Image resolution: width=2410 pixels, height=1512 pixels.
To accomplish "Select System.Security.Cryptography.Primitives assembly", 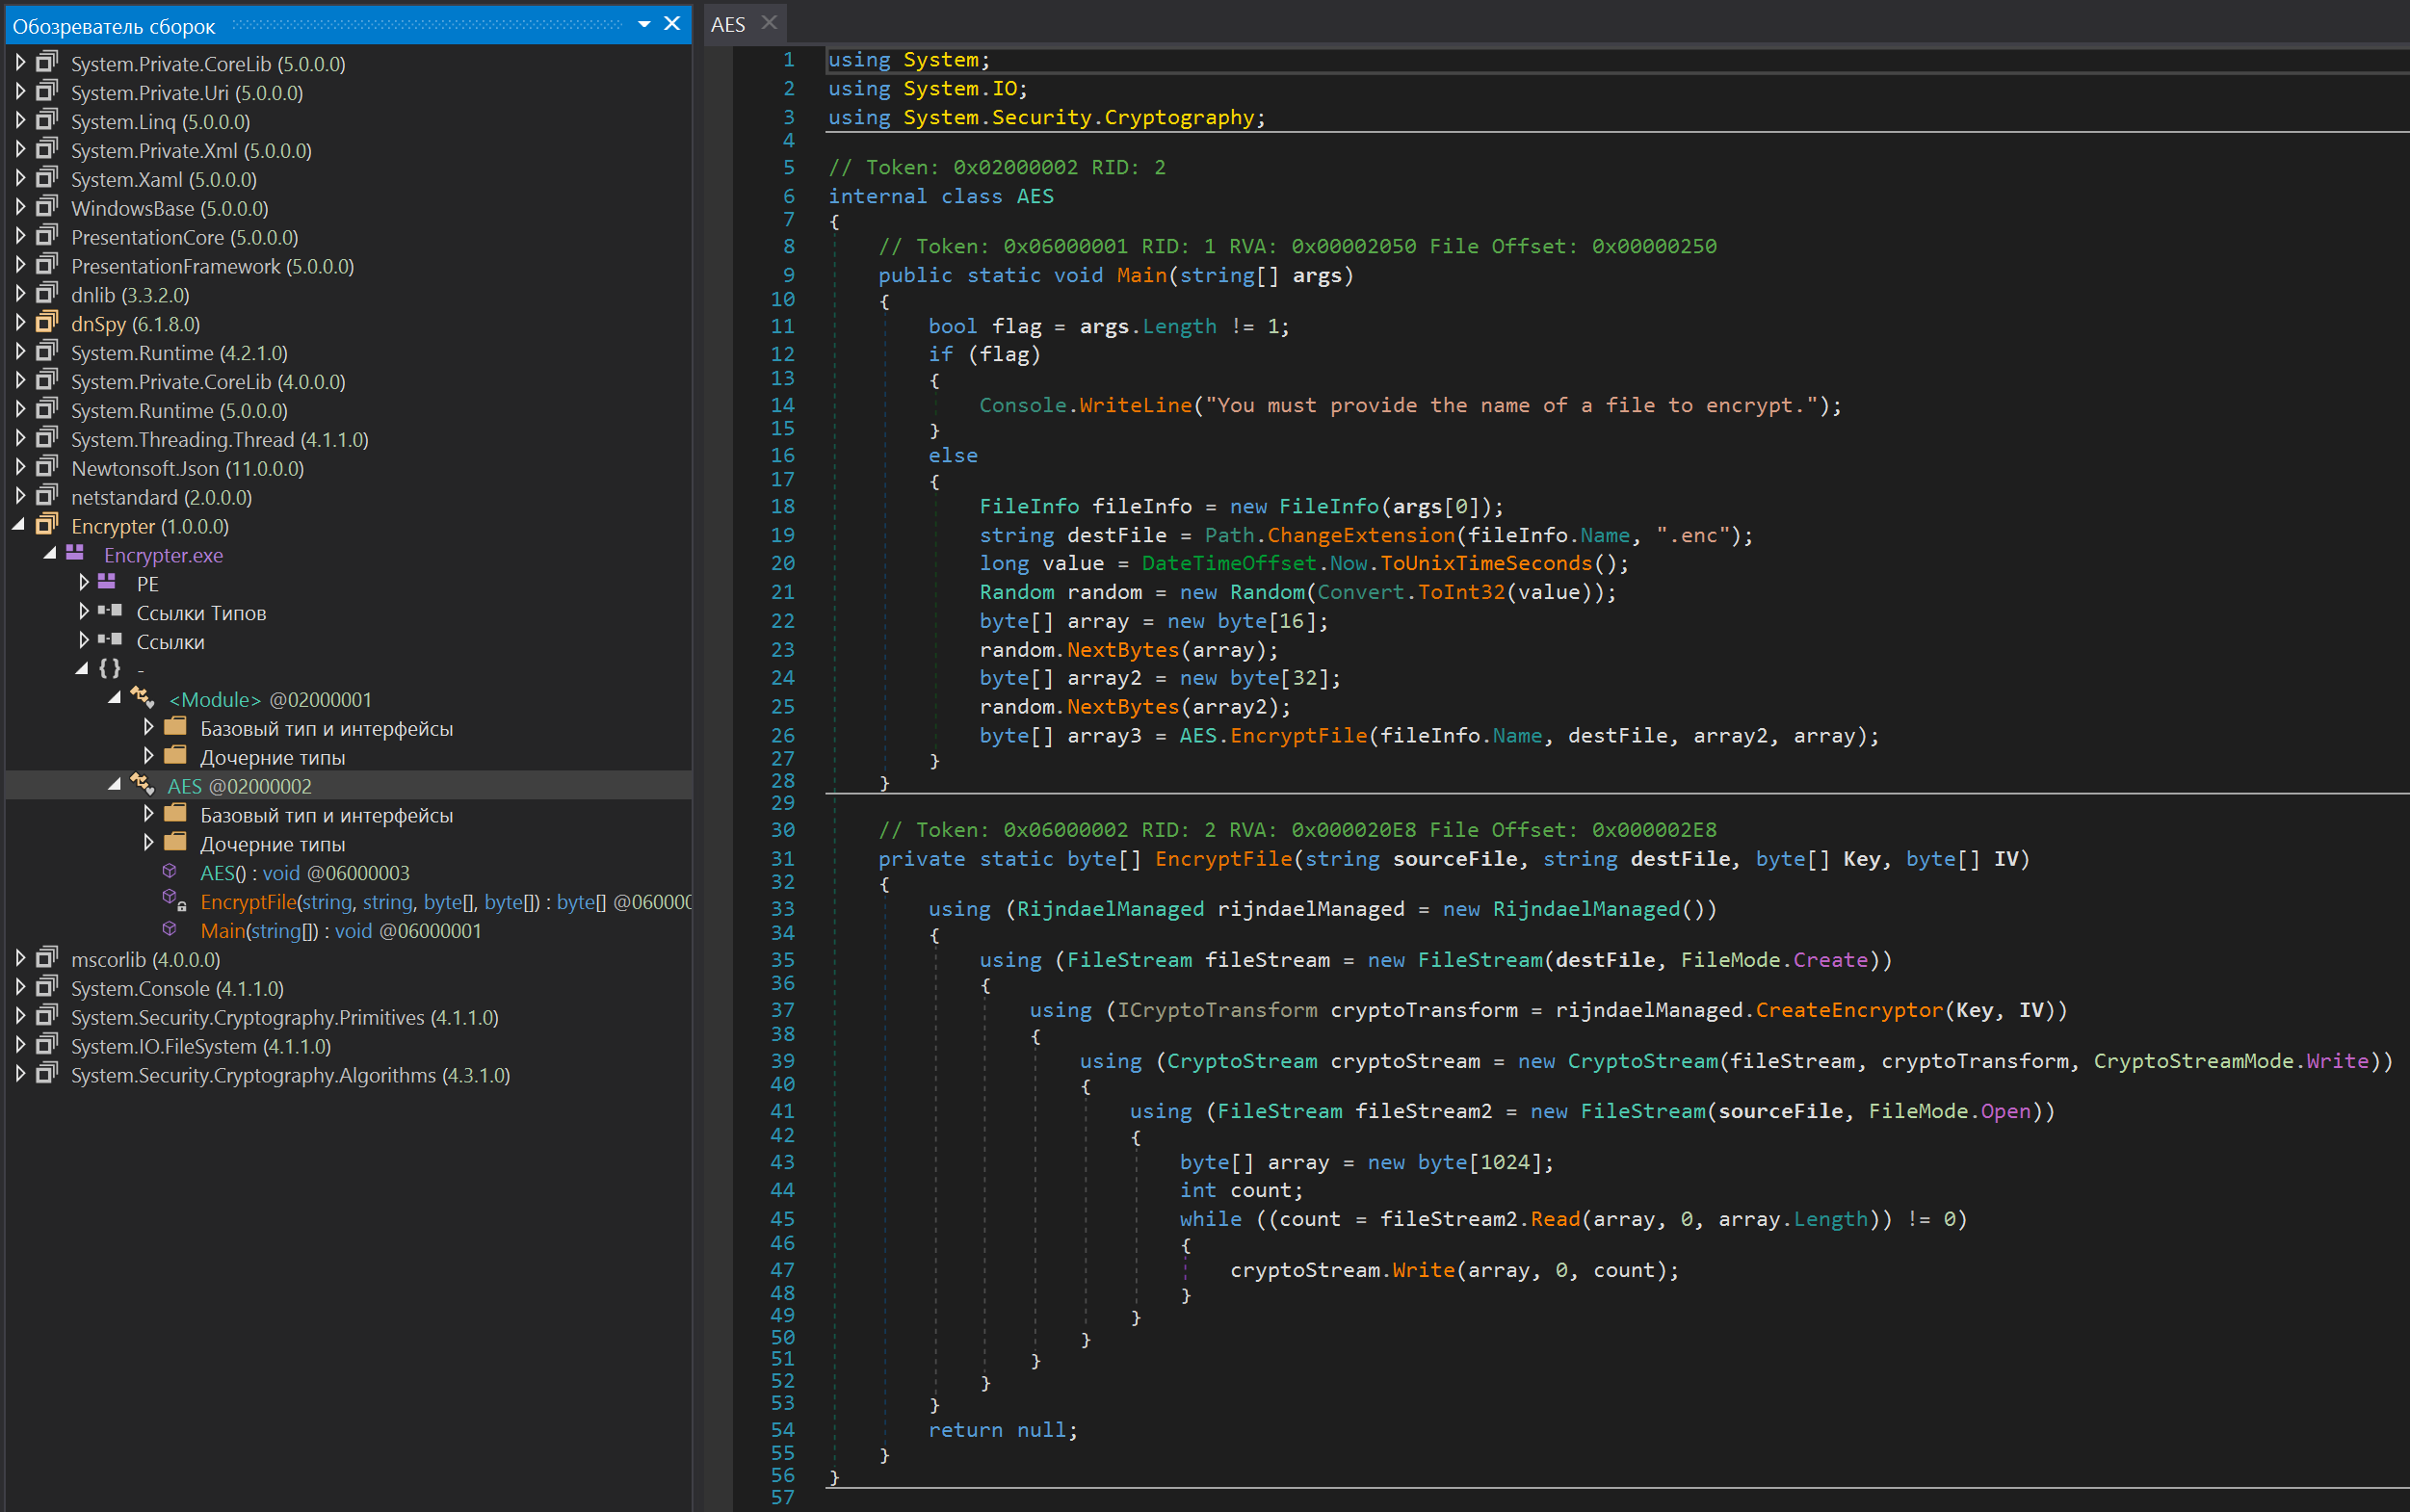I will [284, 1017].
